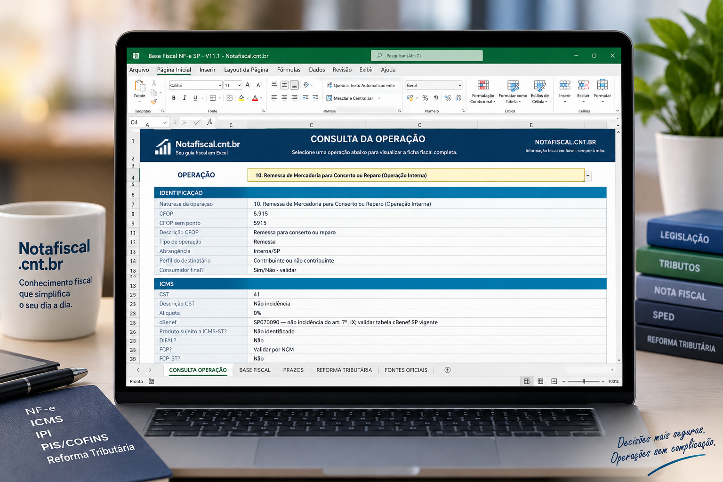Click the align left icon
723x482 pixels.
point(274,98)
